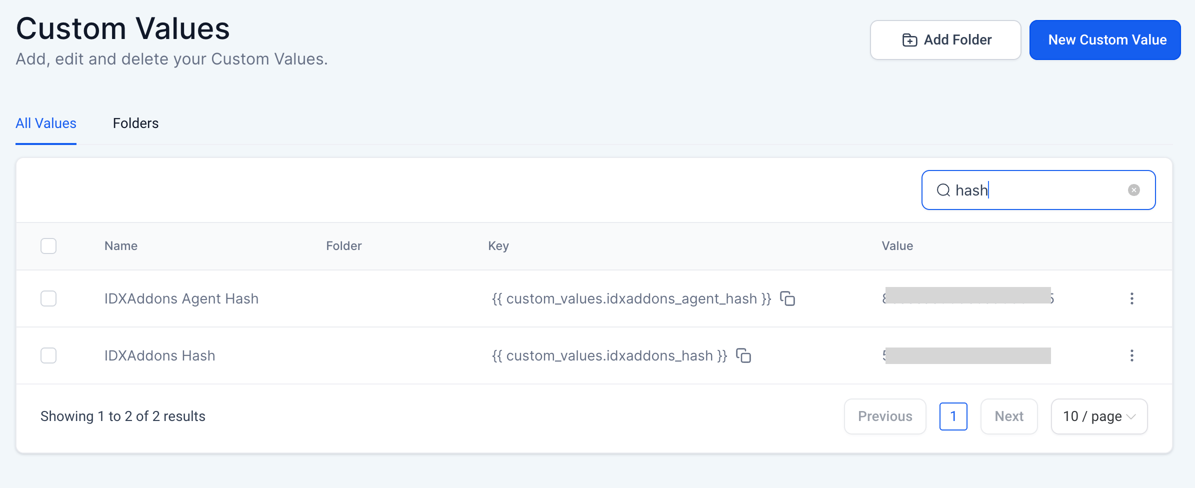Switch to the Folders tab
The image size is (1195, 488).
(x=135, y=123)
